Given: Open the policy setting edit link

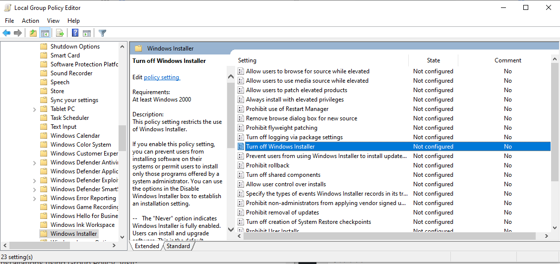Looking at the screenshot, I should [162, 77].
